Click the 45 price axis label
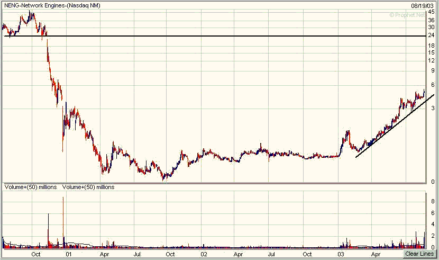The image size is (439, 260). [432, 12]
